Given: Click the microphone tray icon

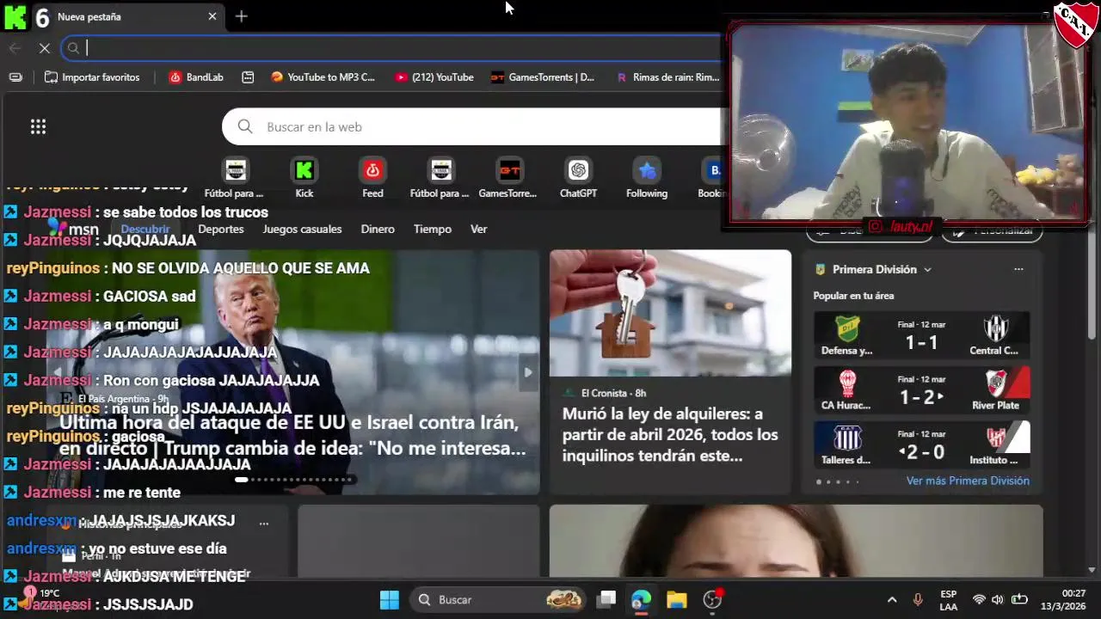Looking at the screenshot, I should 918,599.
